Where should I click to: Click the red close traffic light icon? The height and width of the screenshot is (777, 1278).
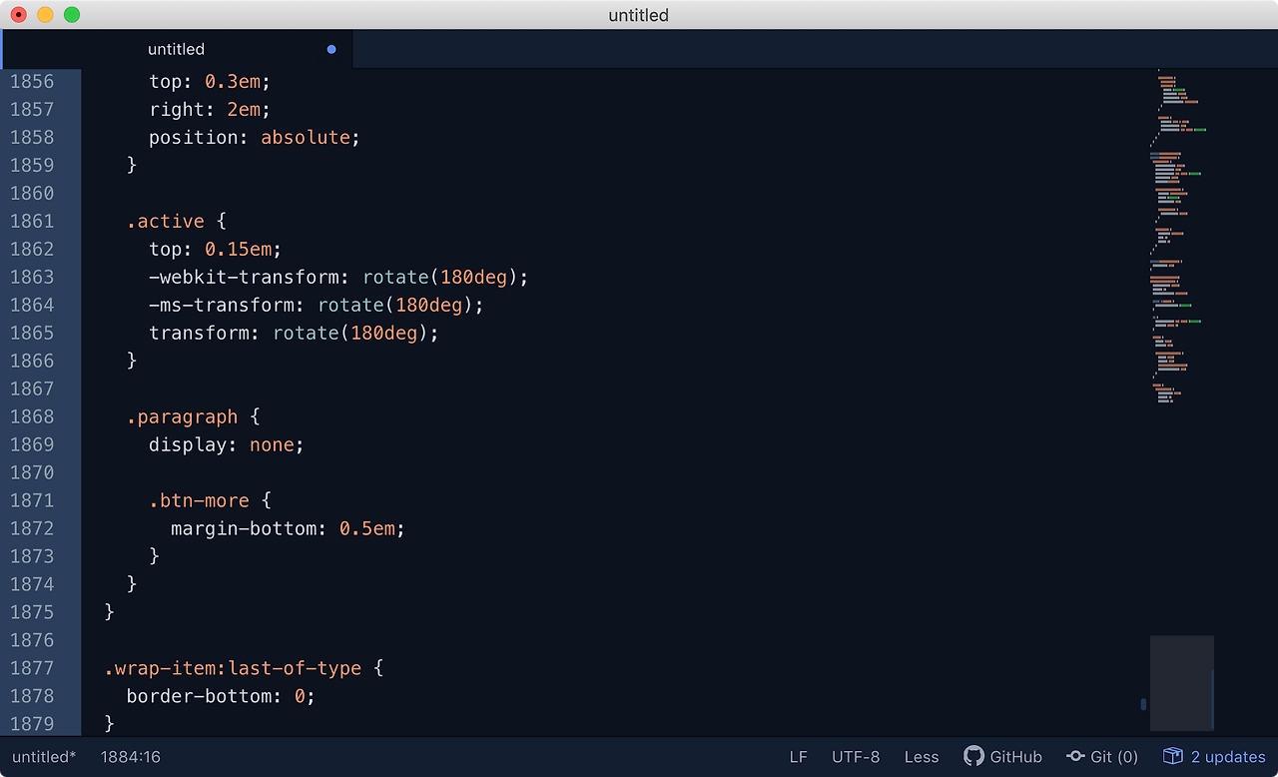18,15
